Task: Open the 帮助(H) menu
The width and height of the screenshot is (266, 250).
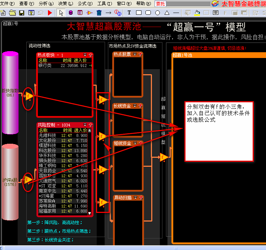Action: point(144,4)
